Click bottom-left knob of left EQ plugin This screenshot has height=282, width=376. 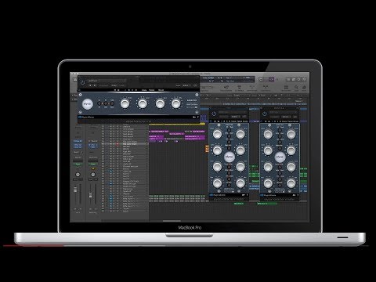tap(217, 183)
